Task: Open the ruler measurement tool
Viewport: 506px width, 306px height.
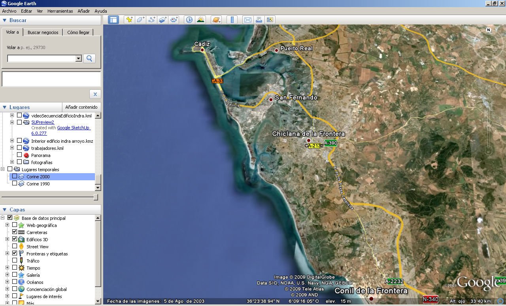Action: pos(232,19)
